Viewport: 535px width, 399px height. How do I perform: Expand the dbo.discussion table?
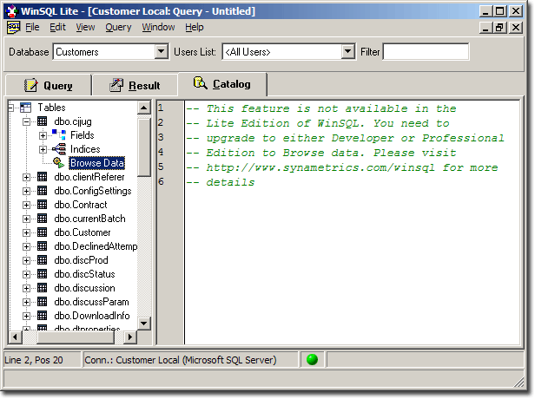coord(26,288)
